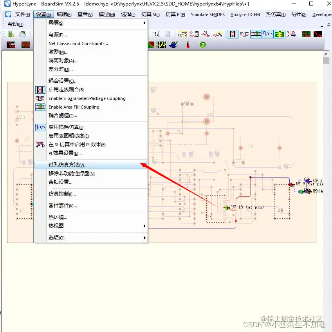Click the S-parameter coupling toolbar icon
The image size is (332, 332).
tap(243, 34)
